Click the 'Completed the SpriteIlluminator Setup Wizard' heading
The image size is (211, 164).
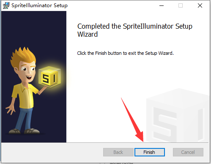(x=135, y=30)
